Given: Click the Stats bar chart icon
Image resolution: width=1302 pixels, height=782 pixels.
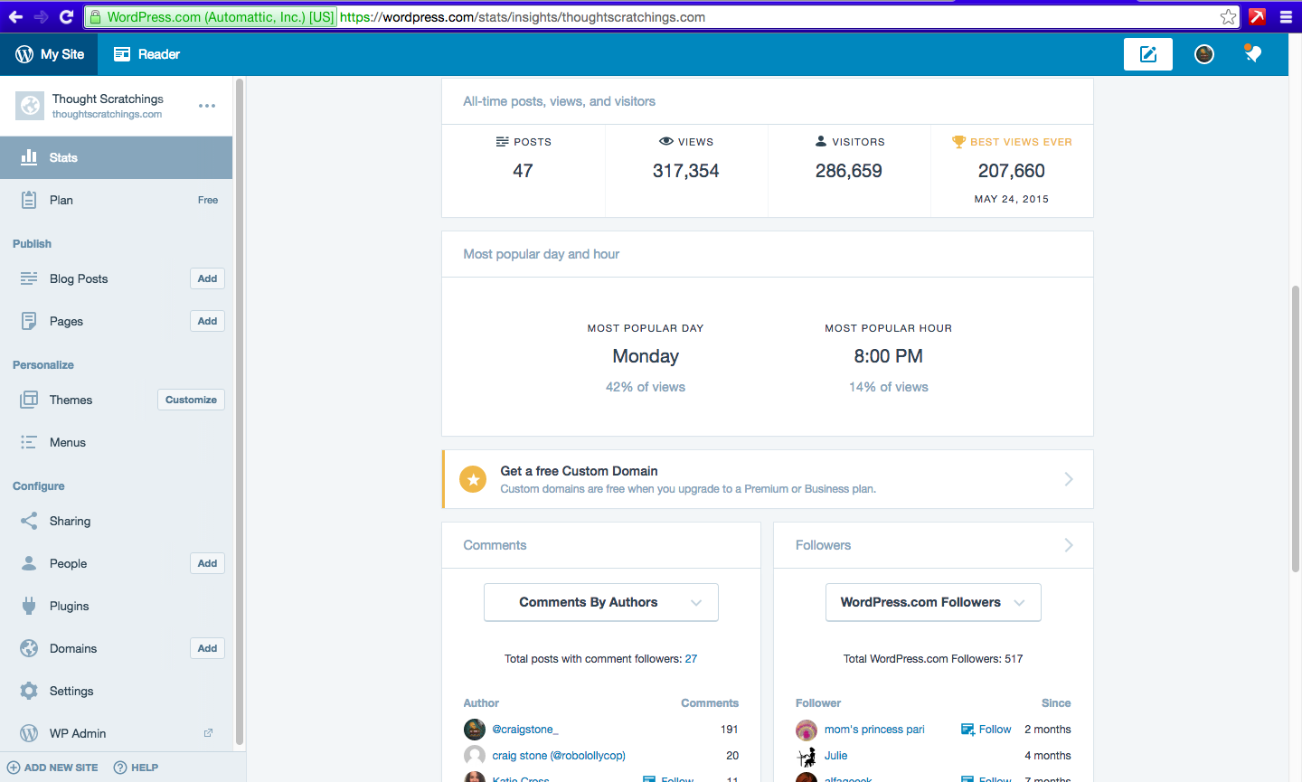Looking at the screenshot, I should pos(29,157).
